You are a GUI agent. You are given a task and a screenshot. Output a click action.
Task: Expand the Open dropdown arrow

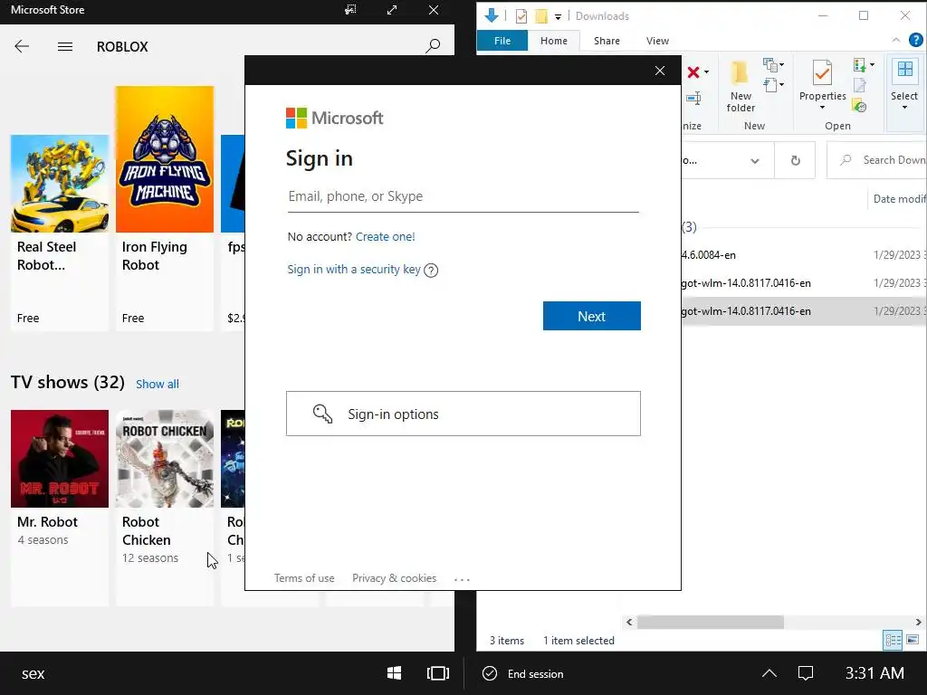pos(872,64)
